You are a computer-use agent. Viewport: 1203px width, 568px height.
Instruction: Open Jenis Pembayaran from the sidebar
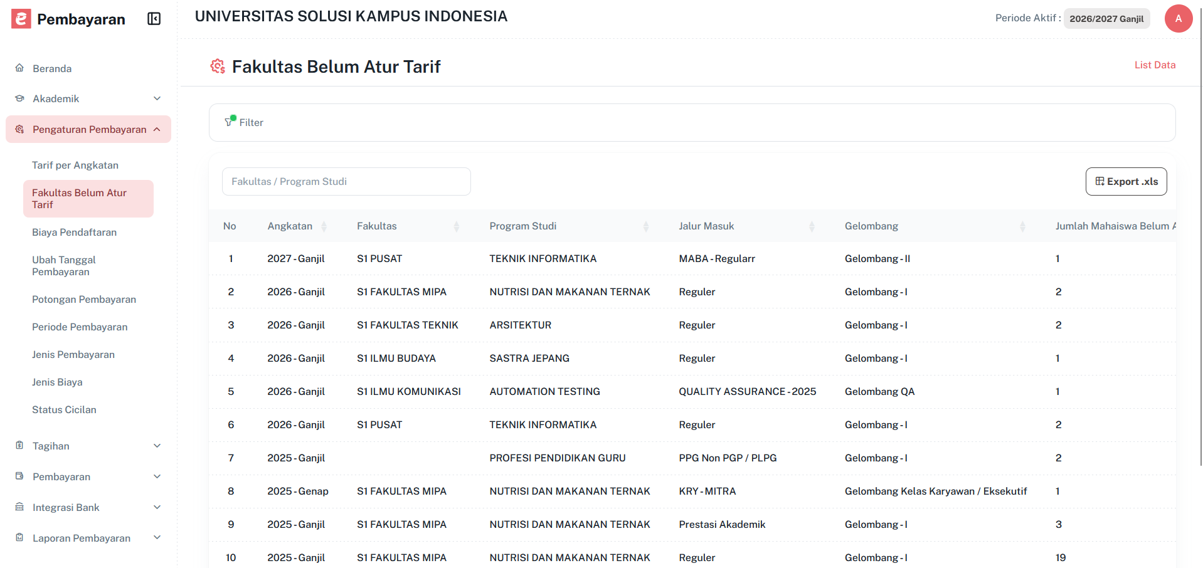tap(73, 354)
